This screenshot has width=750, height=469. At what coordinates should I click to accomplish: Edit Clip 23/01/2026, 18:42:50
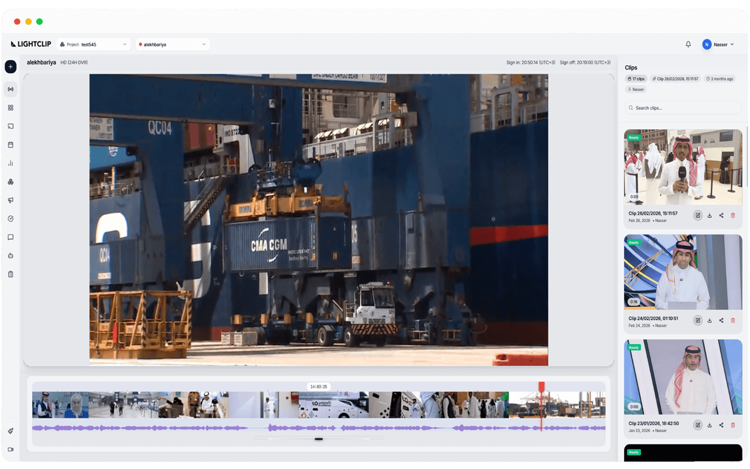pyautogui.click(x=698, y=425)
